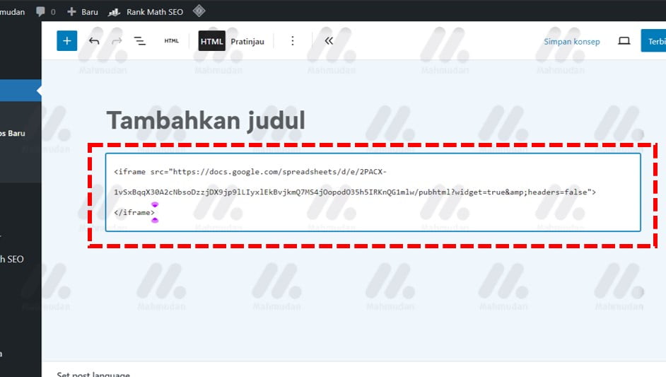666x377 pixels.
Task: Click inside the iframe HTML code textarea
Action: tap(373, 192)
